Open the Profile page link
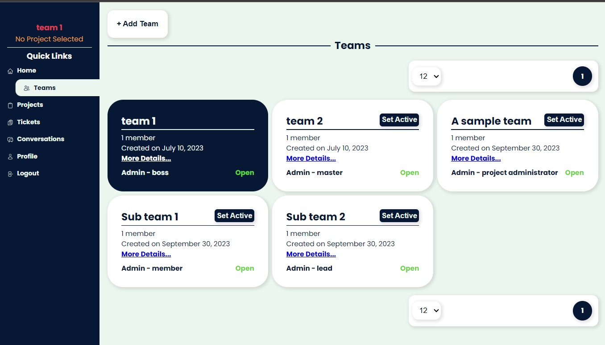605x345 pixels. (27, 156)
